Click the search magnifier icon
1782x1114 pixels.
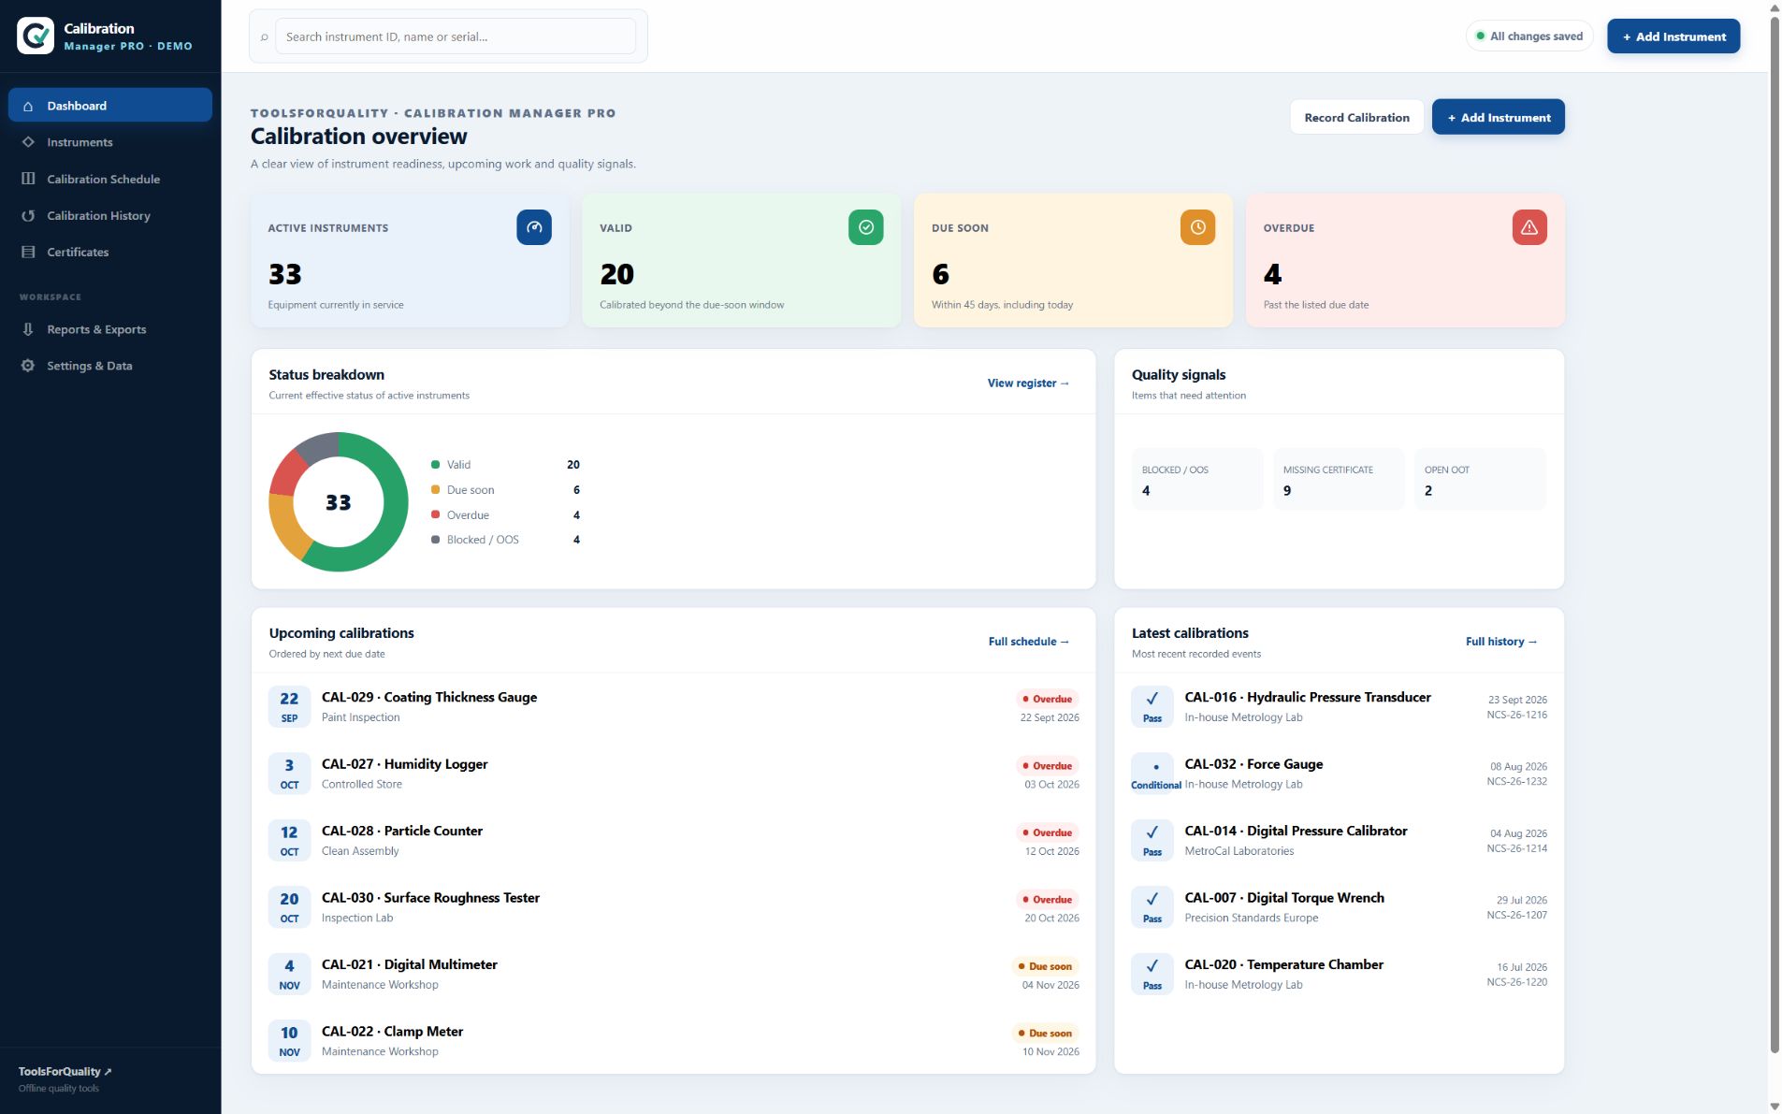(x=265, y=37)
